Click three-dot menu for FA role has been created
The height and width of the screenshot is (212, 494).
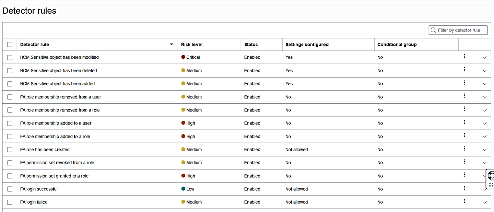(464, 149)
